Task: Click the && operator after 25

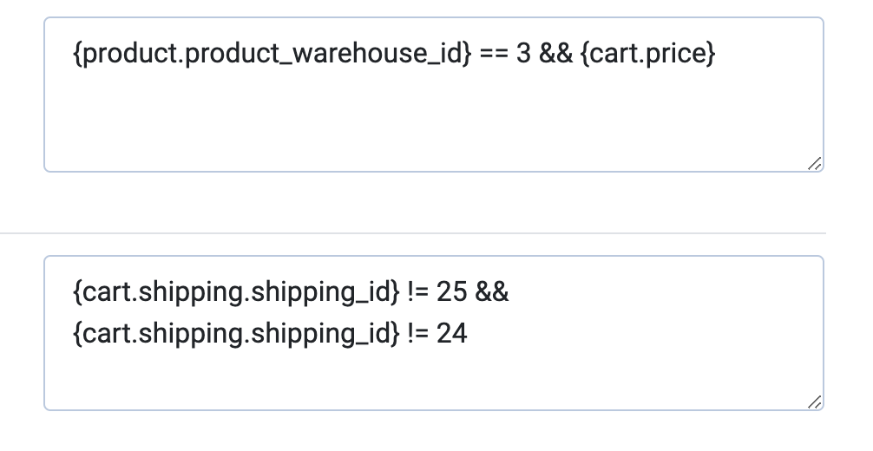Action: (x=492, y=292)
